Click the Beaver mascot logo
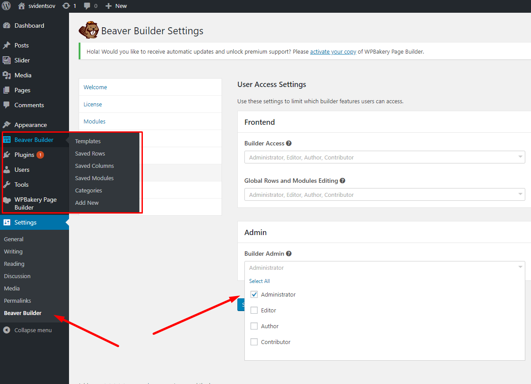The image size is (531, 384). [88, 31]
